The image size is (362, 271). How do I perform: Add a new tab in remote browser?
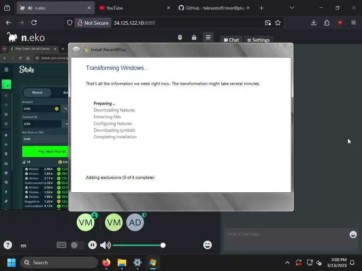pyautogui.click(x=63, y=49)
